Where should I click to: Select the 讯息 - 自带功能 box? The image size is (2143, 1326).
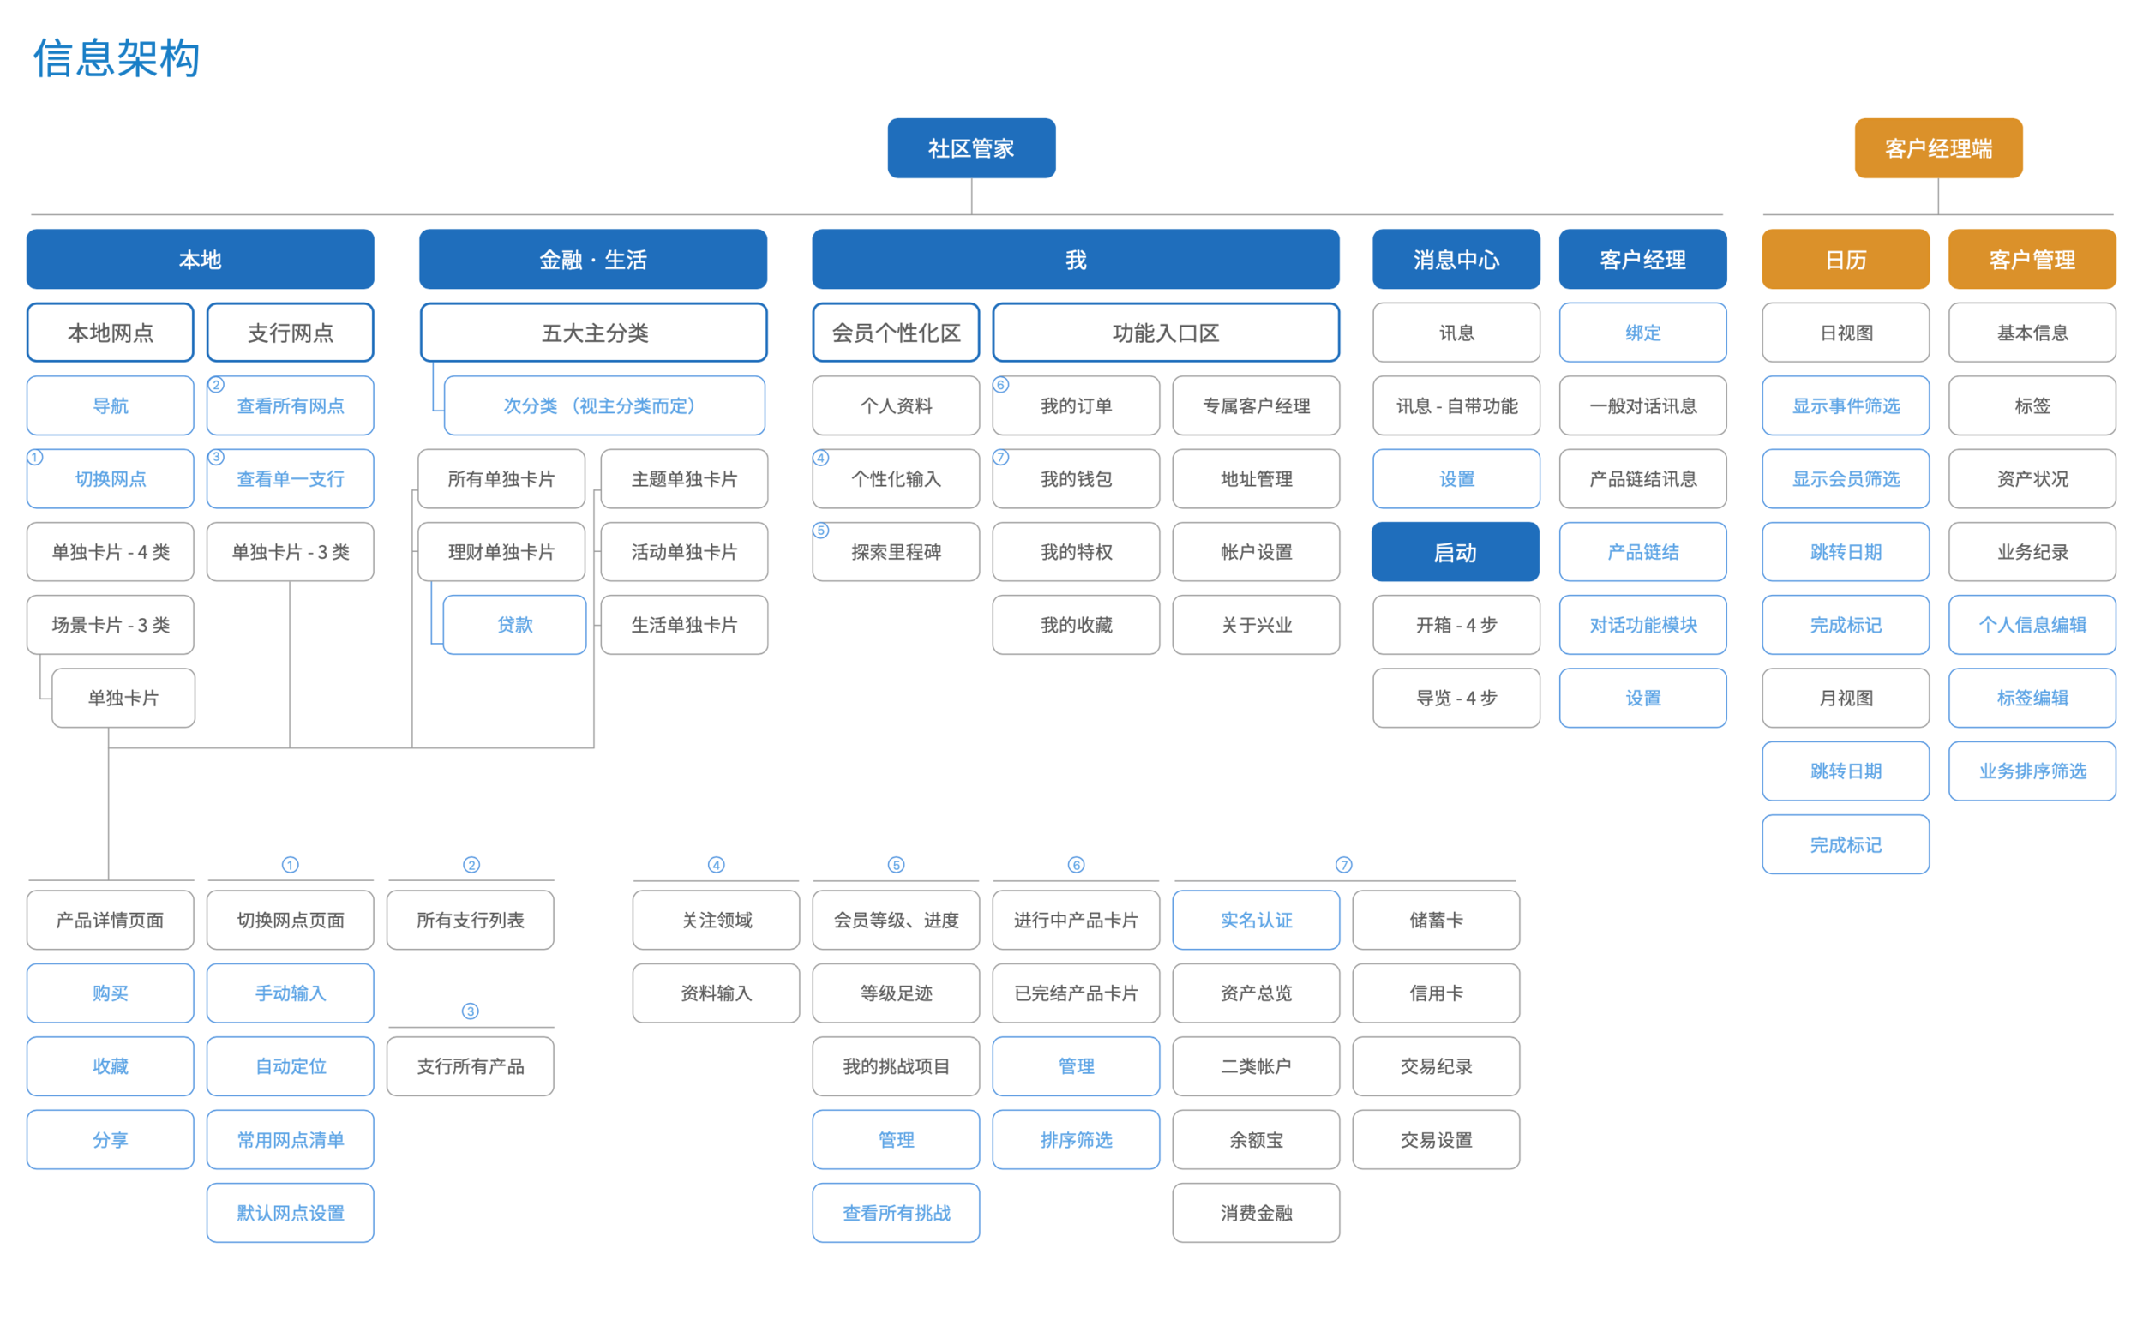click(x=1456, y=405)
